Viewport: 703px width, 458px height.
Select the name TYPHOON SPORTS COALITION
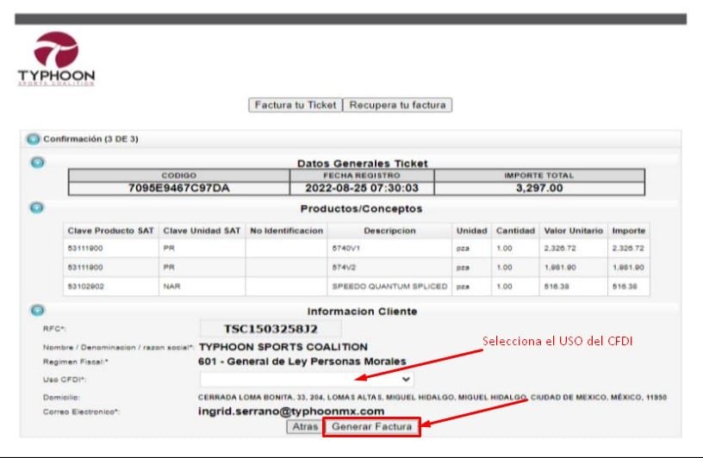pyautogui.click(x=283, y=347)
